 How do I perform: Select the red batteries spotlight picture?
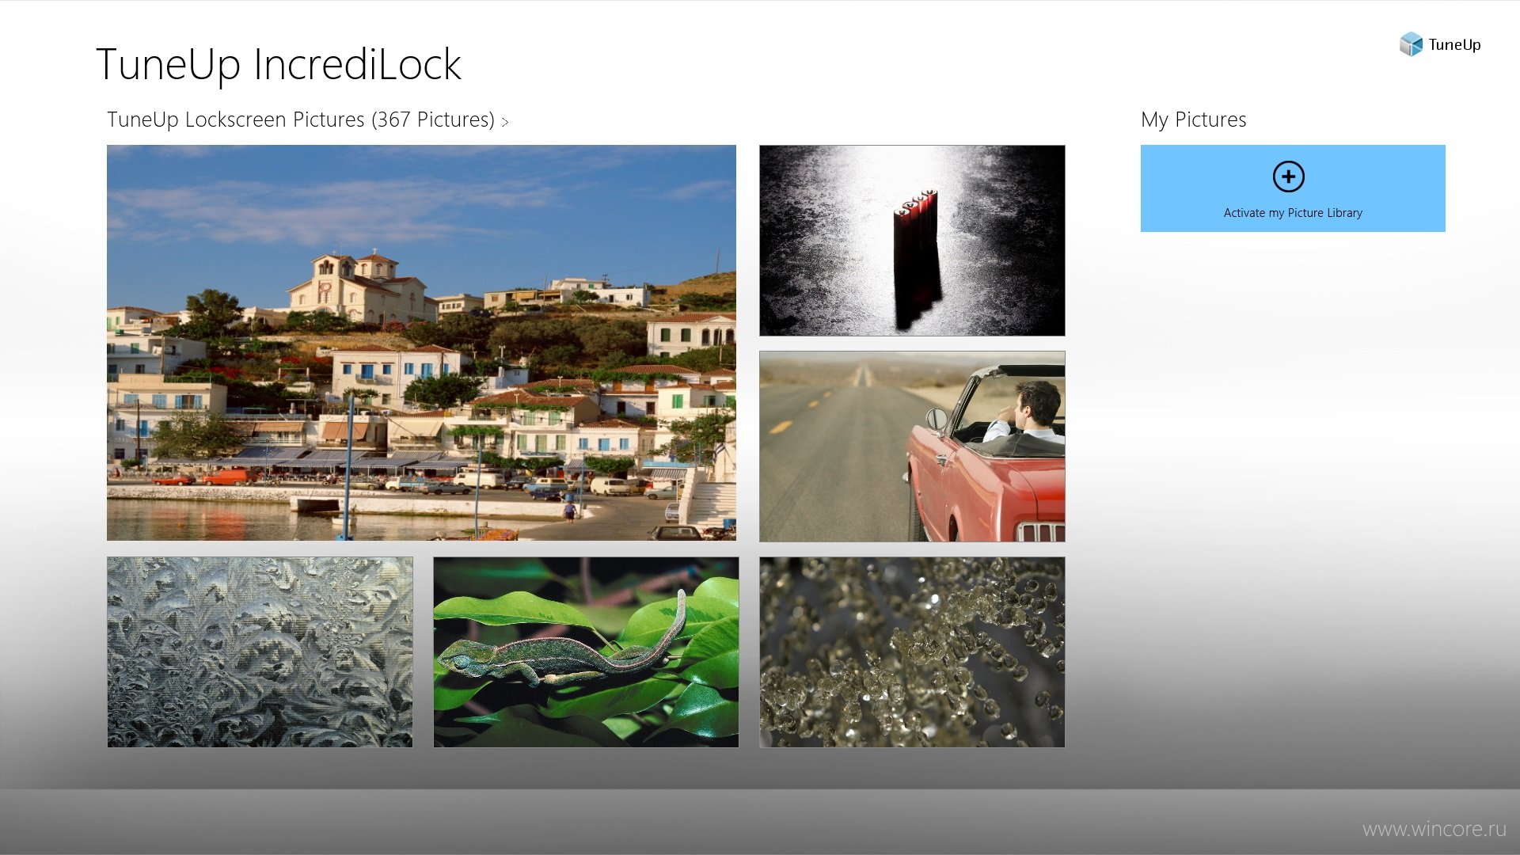(912, 241)
